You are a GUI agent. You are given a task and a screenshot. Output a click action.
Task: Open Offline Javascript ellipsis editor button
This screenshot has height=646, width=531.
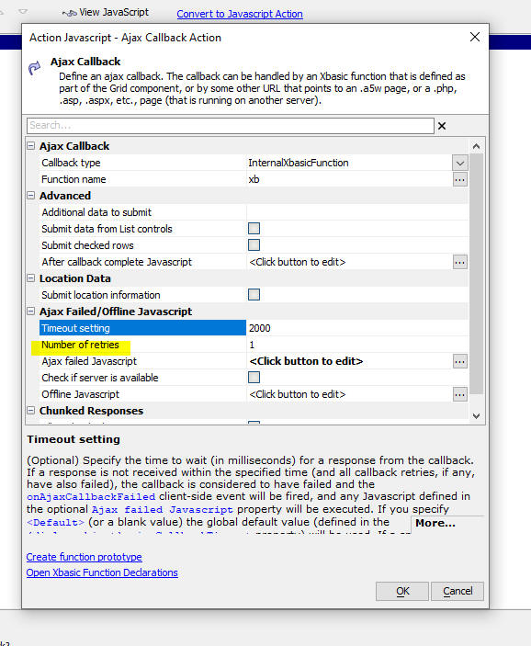(459, 394)
